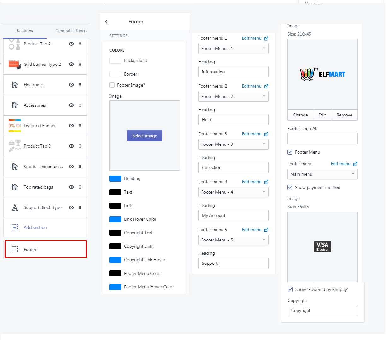Expand the Footer Menu - 4 dropdown

click(x=233, y=192)
